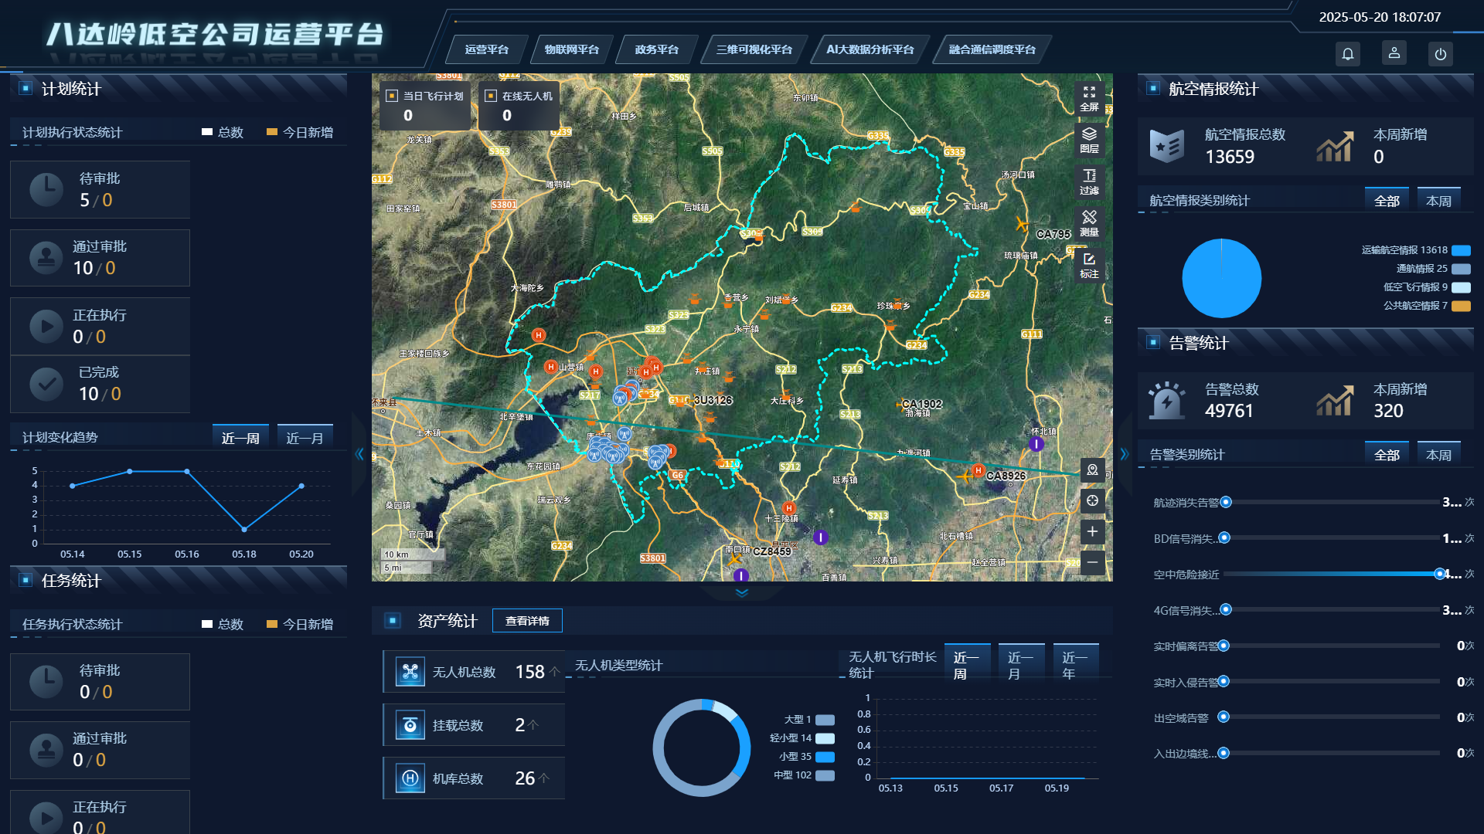Image resolution: width=1484 pixels, height=834 pixels.
Task: Open the map annotation tool
Action: (1089, 265)
